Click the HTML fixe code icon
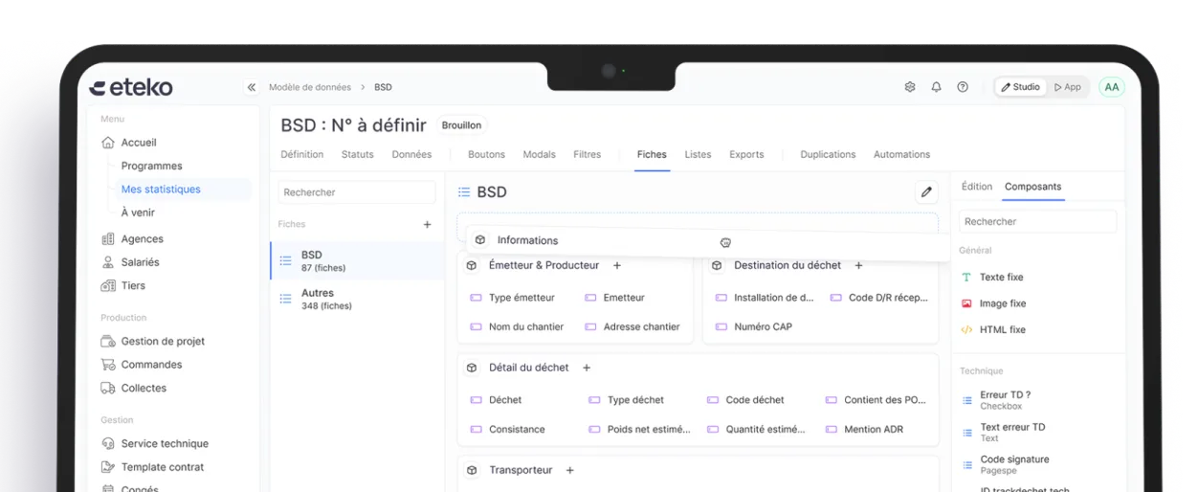The image size is (1198, 492). pos(966,330)
